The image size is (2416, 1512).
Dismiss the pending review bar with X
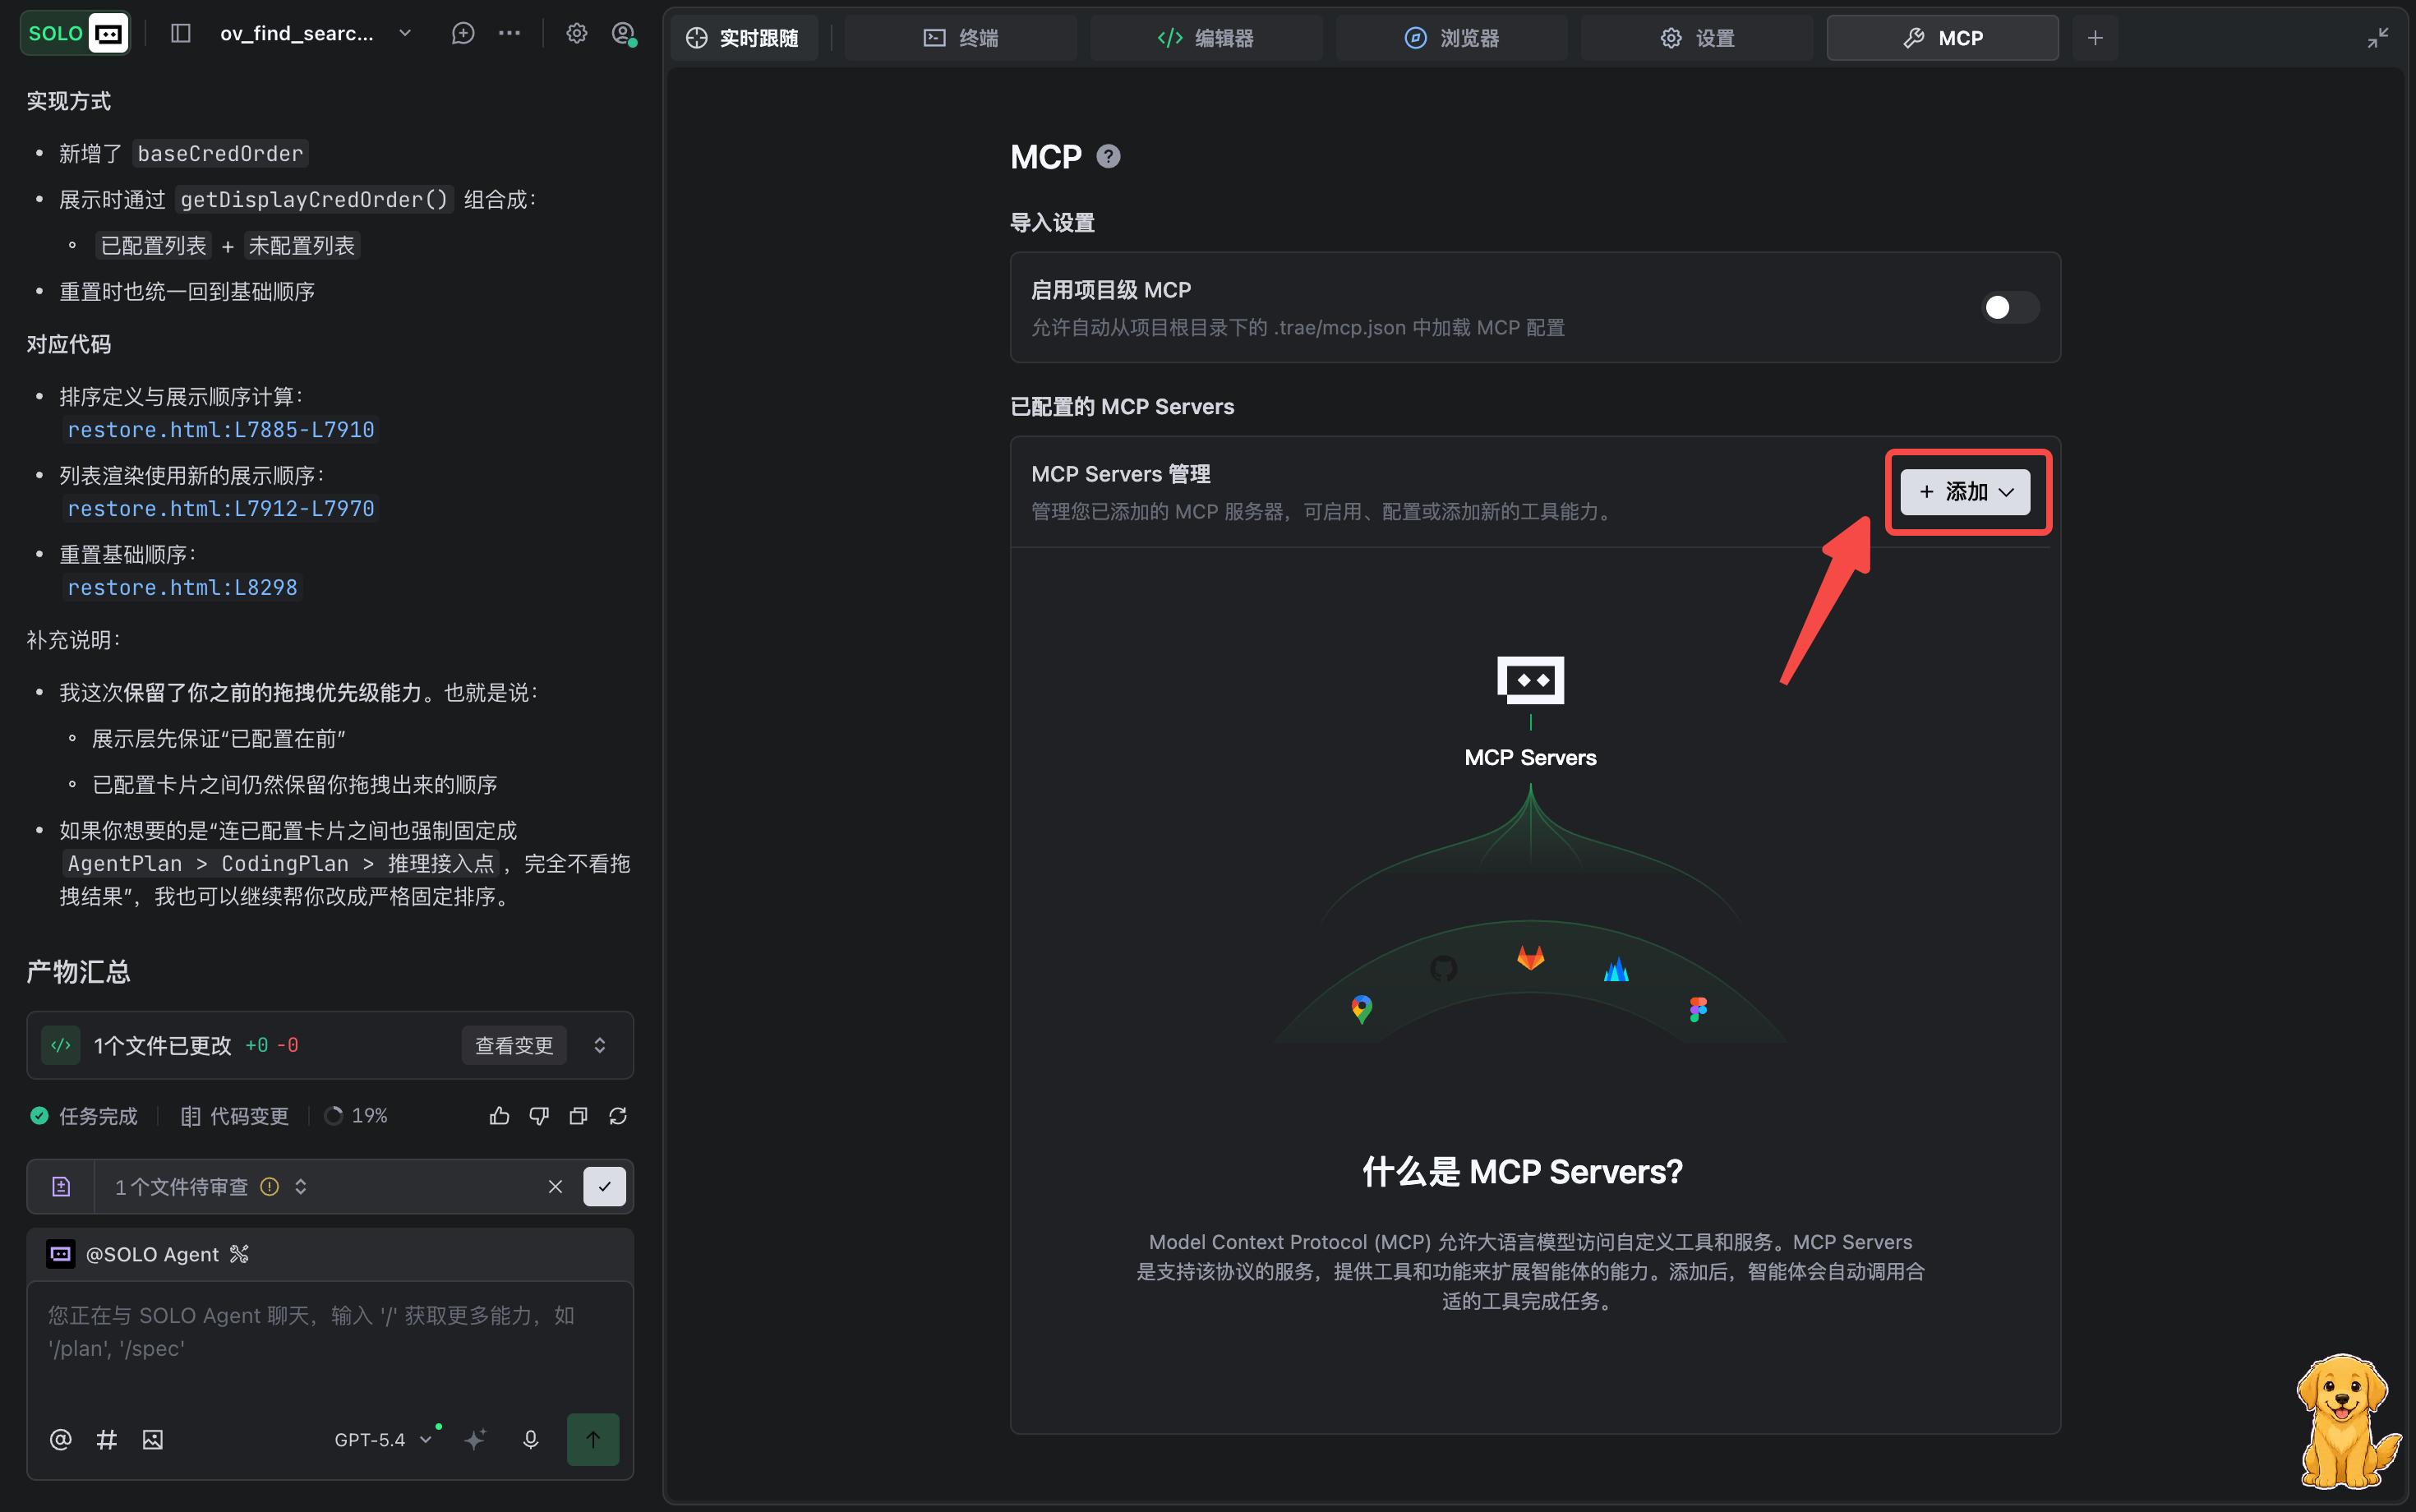pyautogui.click(x=555, y=1186)
